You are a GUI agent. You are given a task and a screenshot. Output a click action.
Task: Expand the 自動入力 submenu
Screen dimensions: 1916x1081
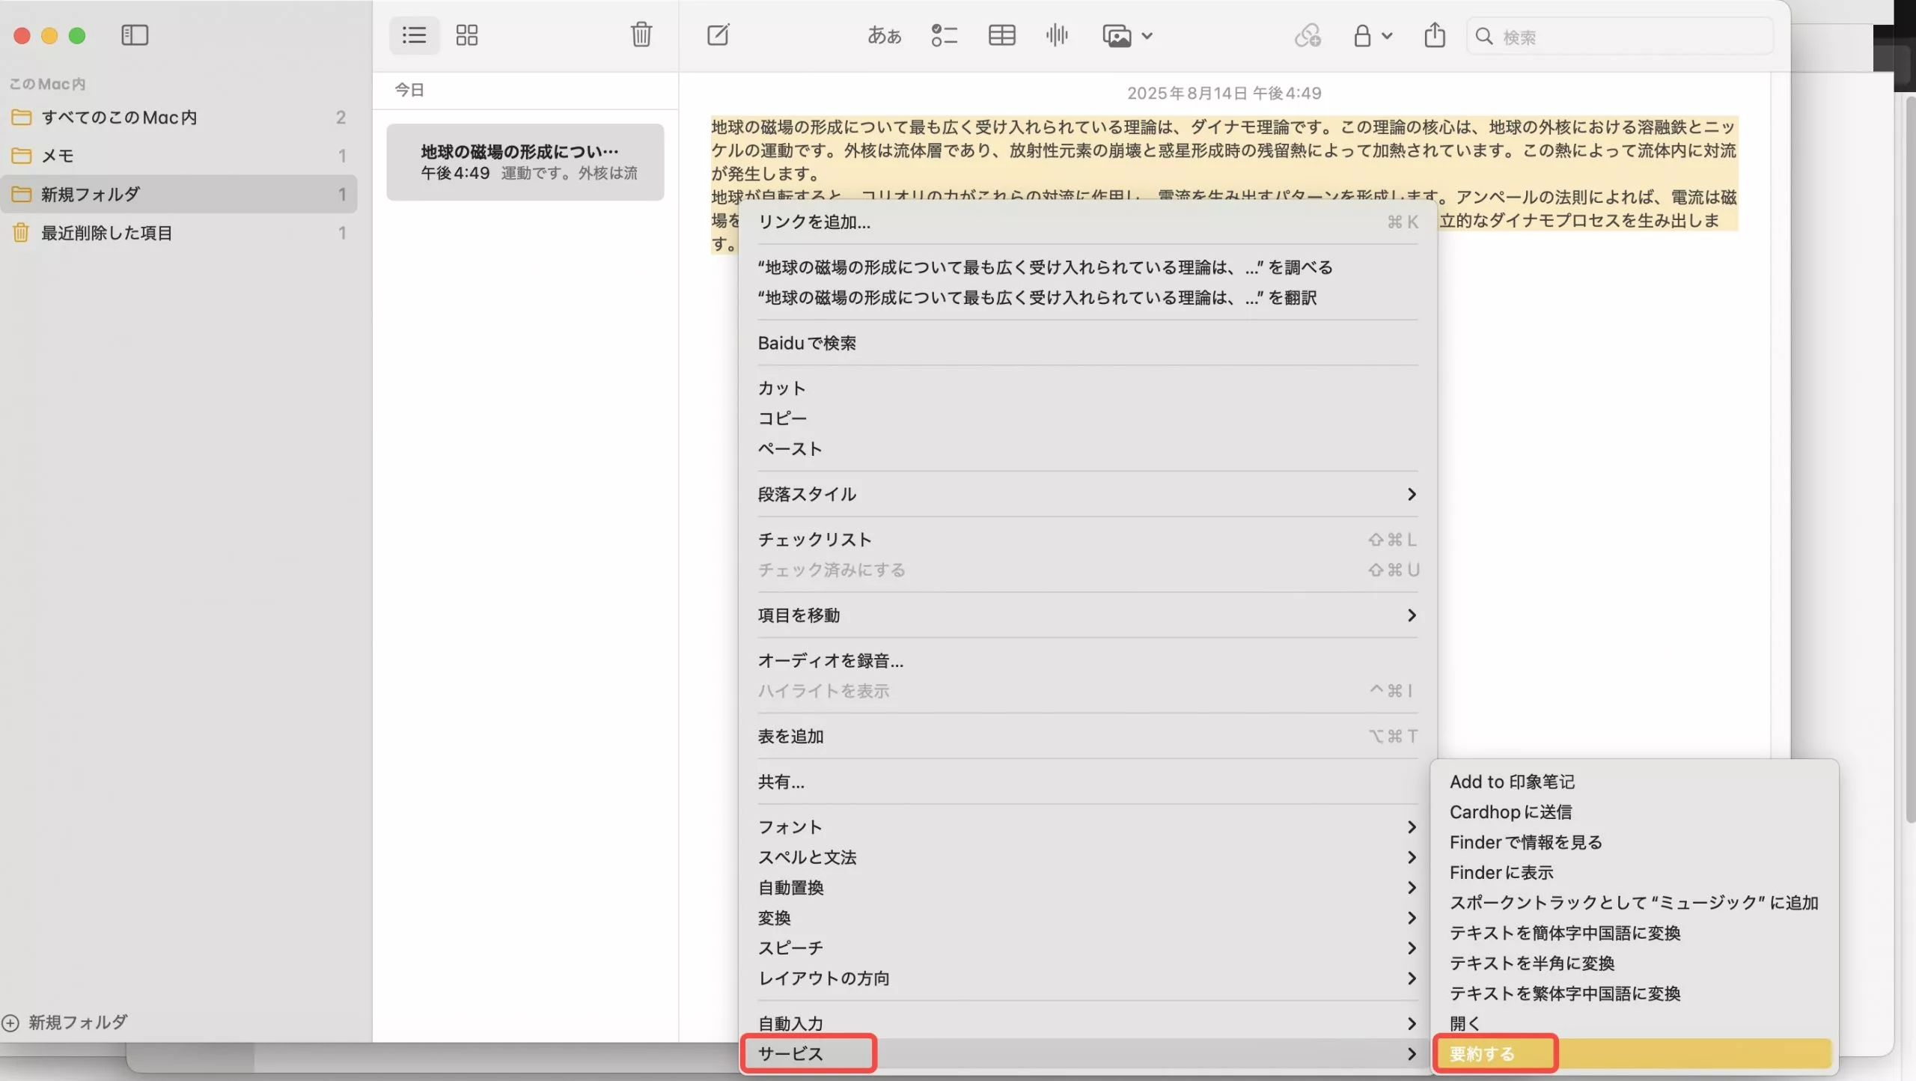[x=1087, y=1024]
